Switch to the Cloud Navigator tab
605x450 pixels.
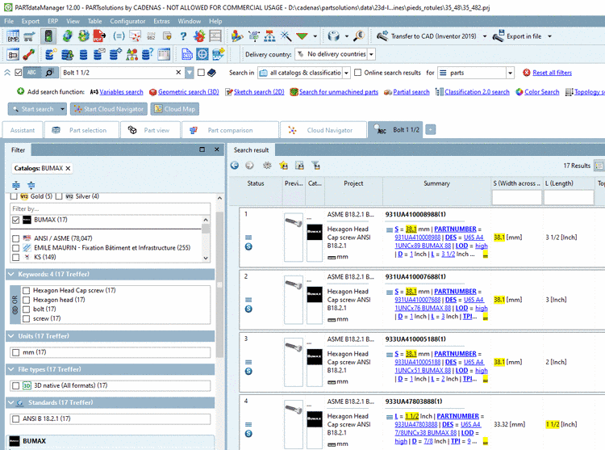pos(323,130)
